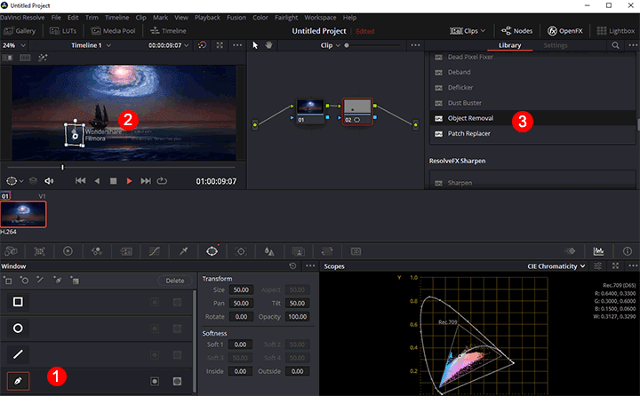
Task: Search the effects library with magnifier
Action: pyautogui.click(x=615, y=44)
